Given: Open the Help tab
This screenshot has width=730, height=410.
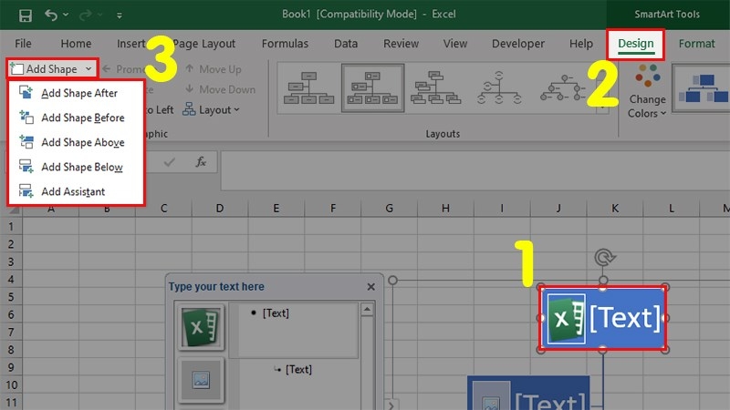Looking at the screenshot, I should [x=581, y=44].
